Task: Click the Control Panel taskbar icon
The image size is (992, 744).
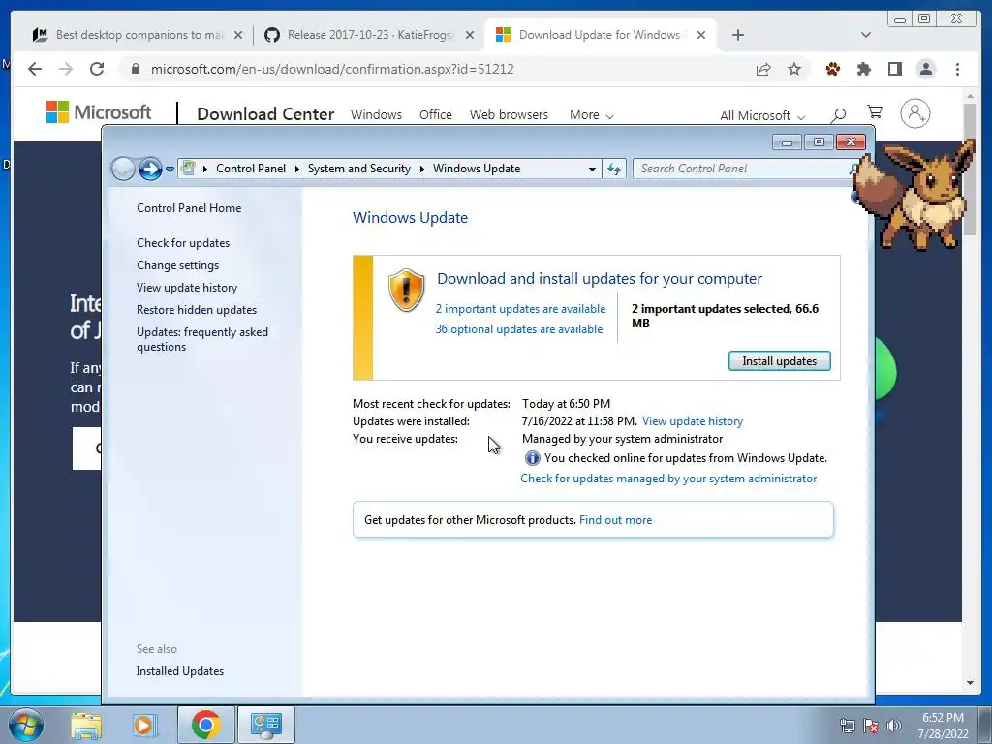Action: click(x=265, y=725)
